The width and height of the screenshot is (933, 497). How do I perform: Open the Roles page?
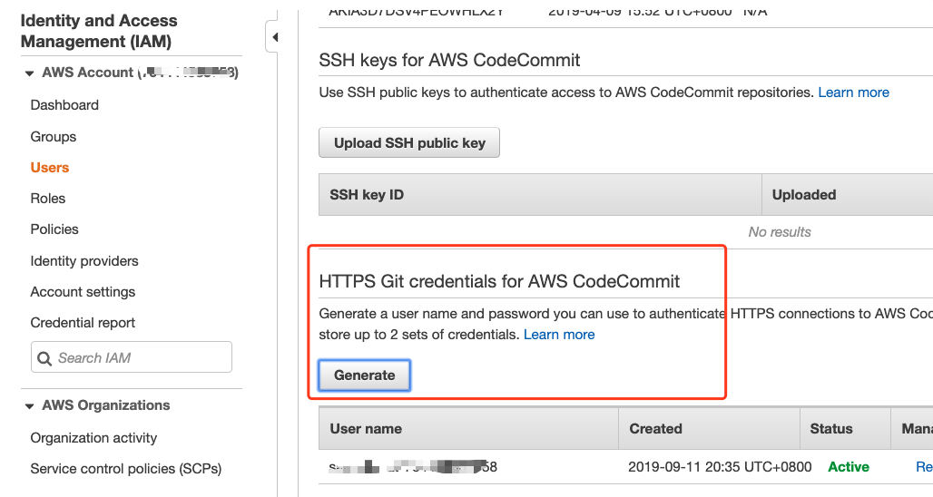(x=47, y=199)
